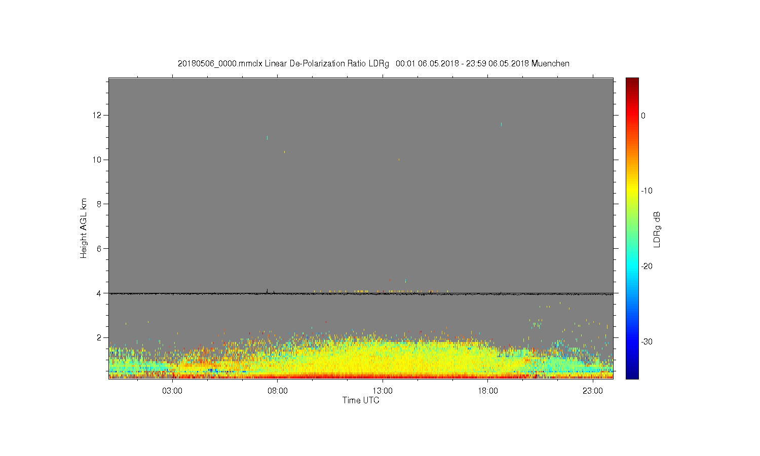Click the 'Time UTC' axis label
The width and height of the screenshot is (760, 456).
click(361, 400)
